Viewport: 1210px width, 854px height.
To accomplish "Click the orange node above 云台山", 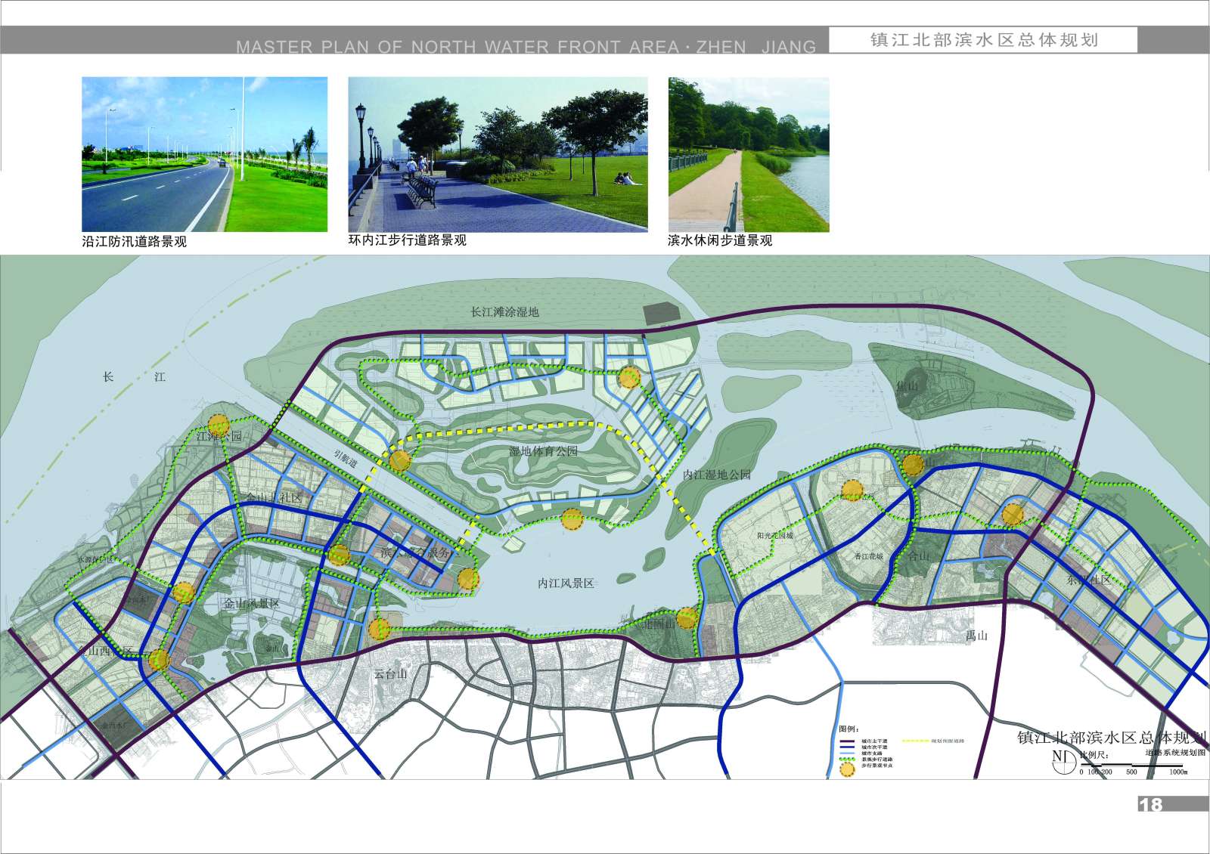I will tap(380, 629).
